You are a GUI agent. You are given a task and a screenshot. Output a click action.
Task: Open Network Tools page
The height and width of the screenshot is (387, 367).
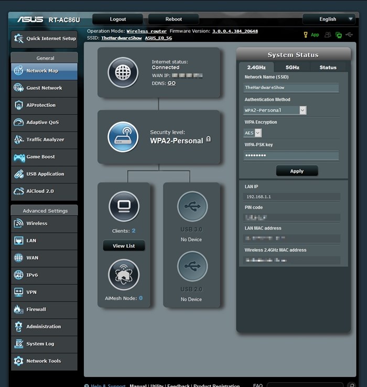point(44,361)
